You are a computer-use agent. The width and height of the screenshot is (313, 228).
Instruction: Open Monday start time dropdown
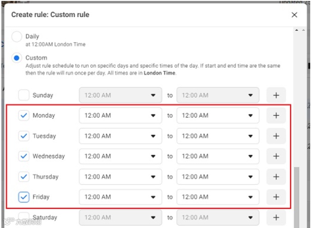[120, 116]
